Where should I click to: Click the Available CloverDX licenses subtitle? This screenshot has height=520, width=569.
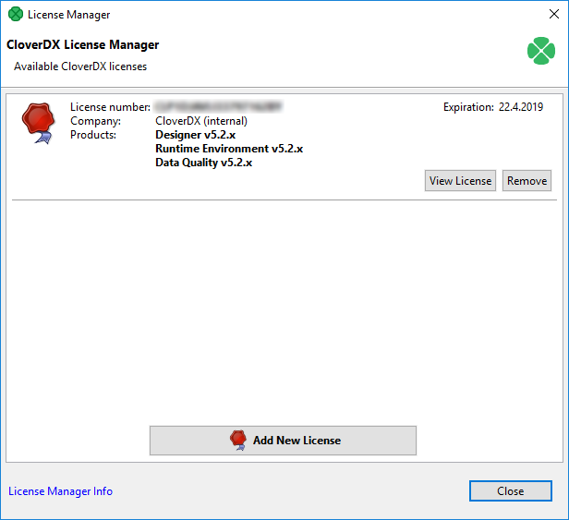click(80, 67)
